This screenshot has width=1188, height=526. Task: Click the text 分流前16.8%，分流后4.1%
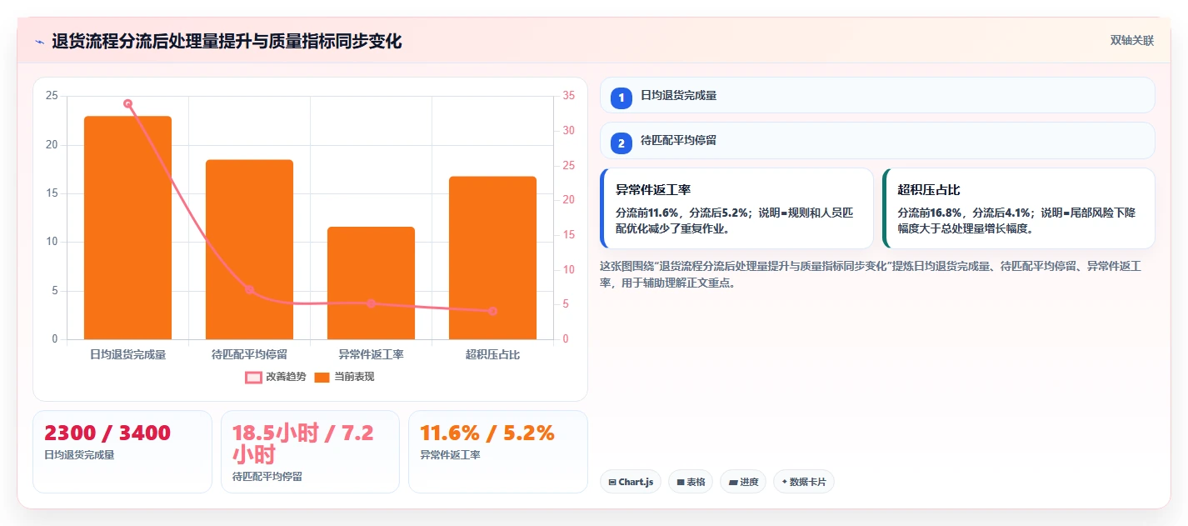[963, 213]
